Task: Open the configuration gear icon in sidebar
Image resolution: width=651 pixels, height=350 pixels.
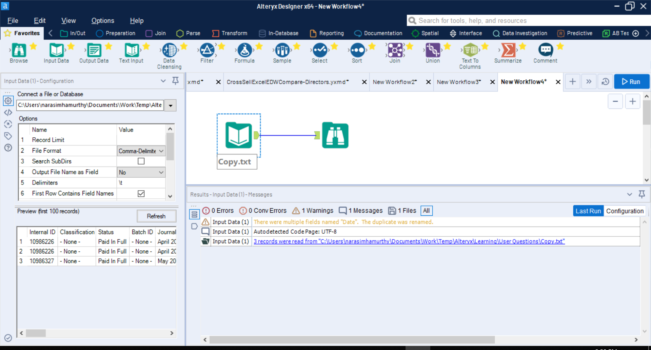Action: [x=8, y=101]
